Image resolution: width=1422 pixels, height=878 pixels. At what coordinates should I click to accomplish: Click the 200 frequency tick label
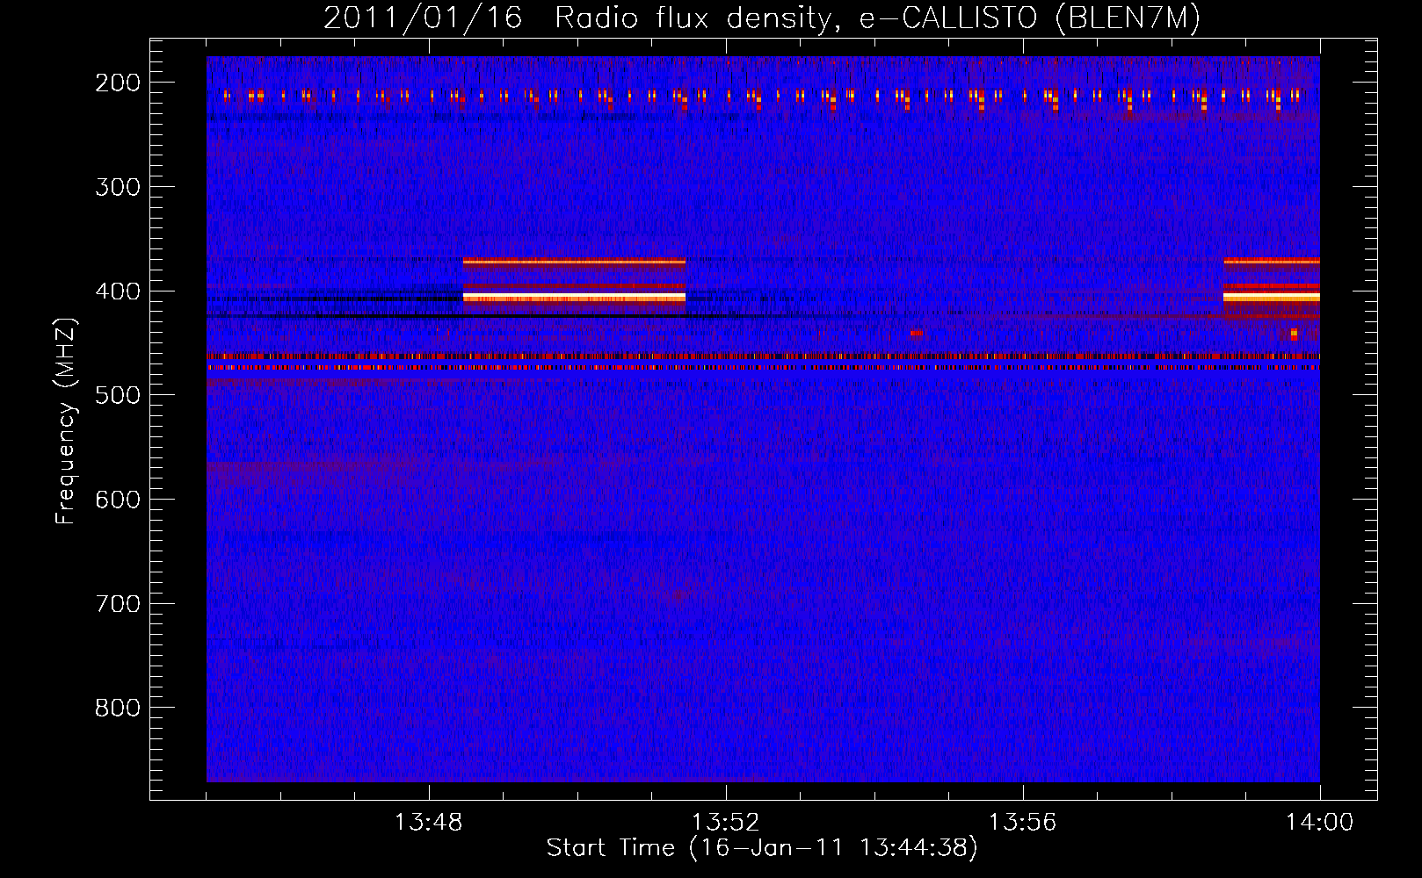118,83
